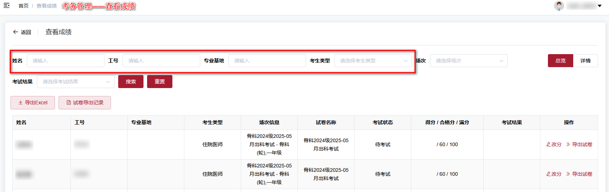Expand the account dropdown caret
This screenshot has width=609, height=192.
pyautogui.click(x=600, y=6)
